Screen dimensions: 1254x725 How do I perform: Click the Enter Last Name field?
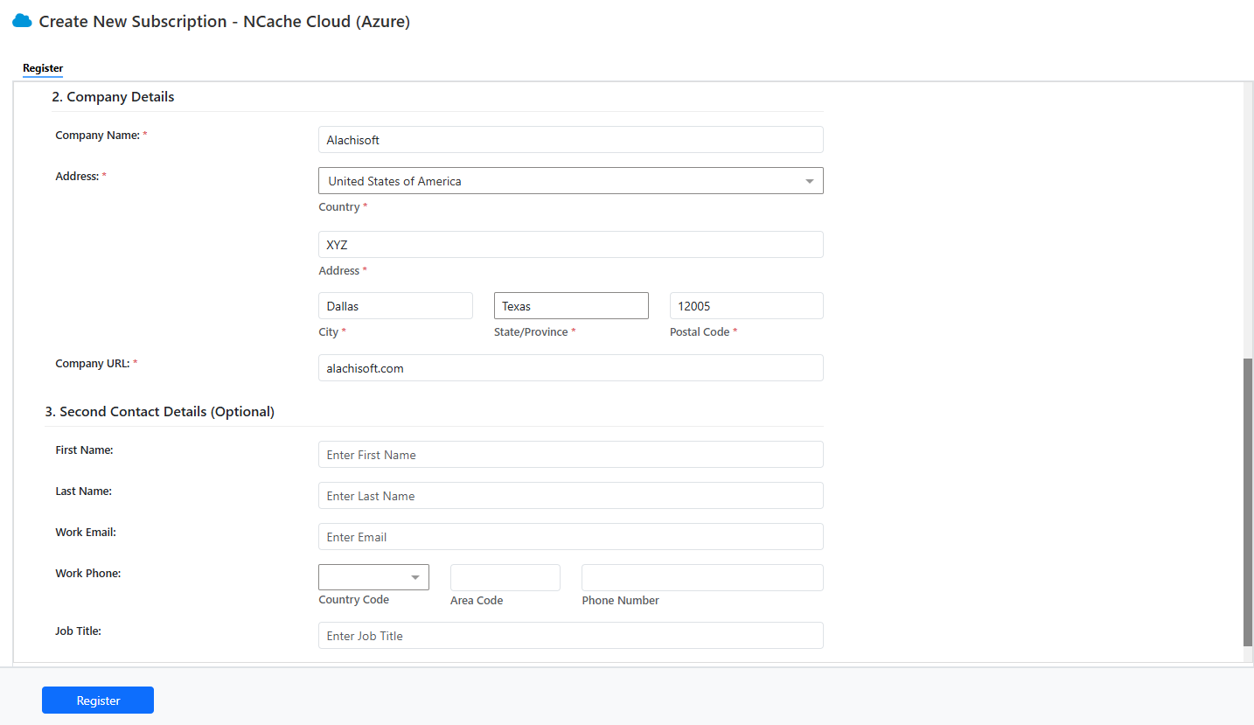tap(571, 496)
